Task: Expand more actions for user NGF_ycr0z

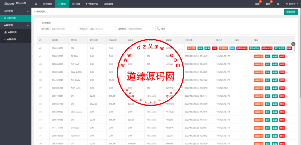Action: pos(287,88)
